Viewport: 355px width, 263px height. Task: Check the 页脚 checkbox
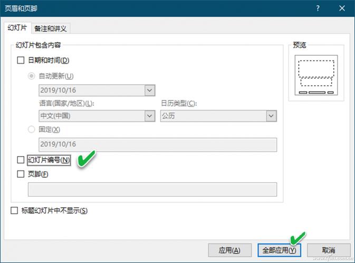pyautogui.click(x=21, y=174)
